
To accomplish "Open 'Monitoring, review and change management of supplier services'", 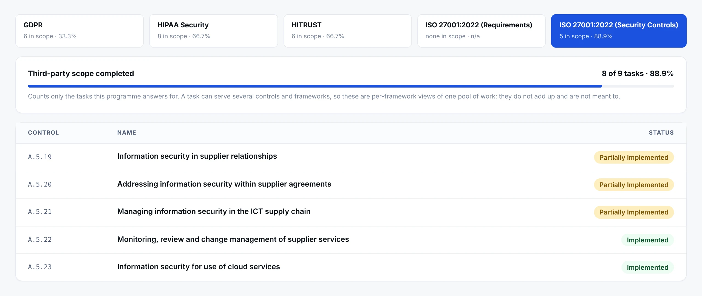I will 233,239.
